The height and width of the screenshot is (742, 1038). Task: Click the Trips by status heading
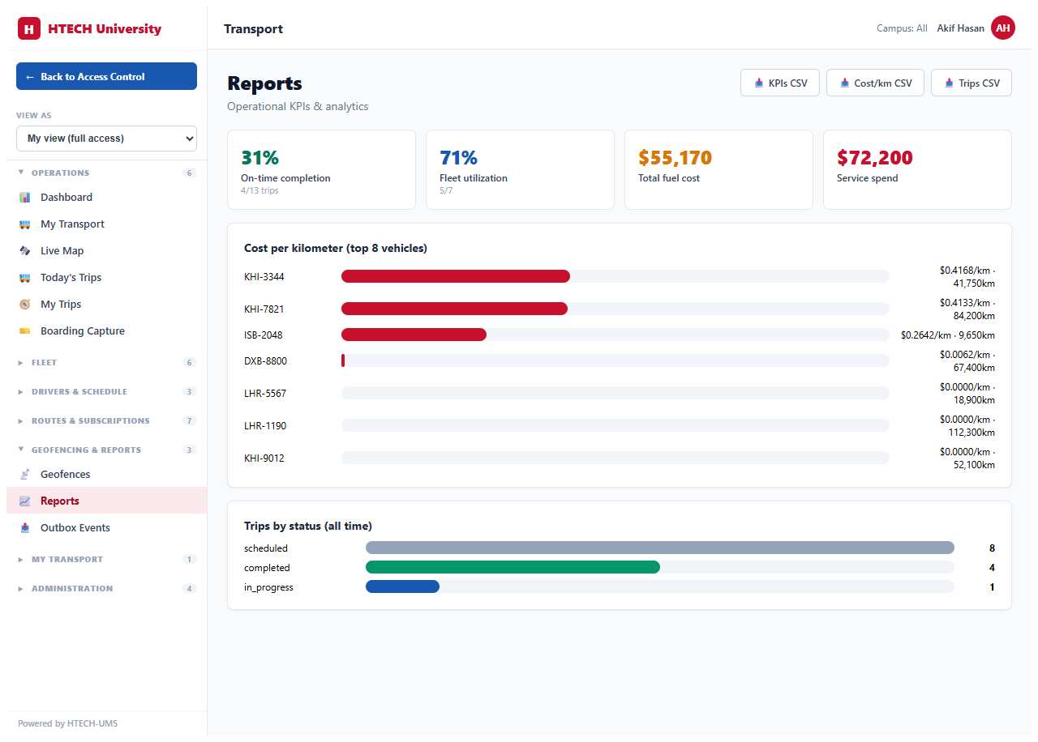tap(308, 527)
